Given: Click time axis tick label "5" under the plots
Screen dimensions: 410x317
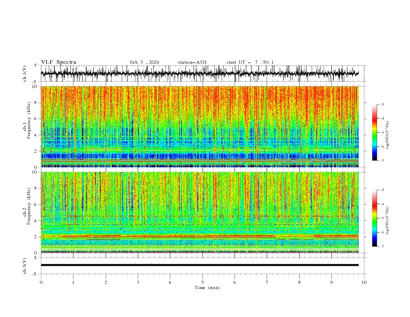Looking at the screenshot, I should pos(202,282).
